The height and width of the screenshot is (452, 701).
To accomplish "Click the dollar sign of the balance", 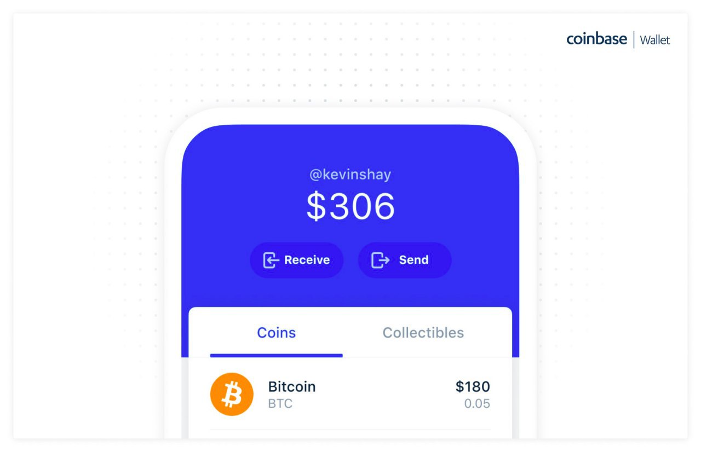I will (x=315, y=207).
